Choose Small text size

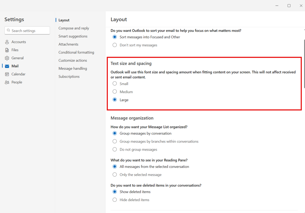[115, 83]
